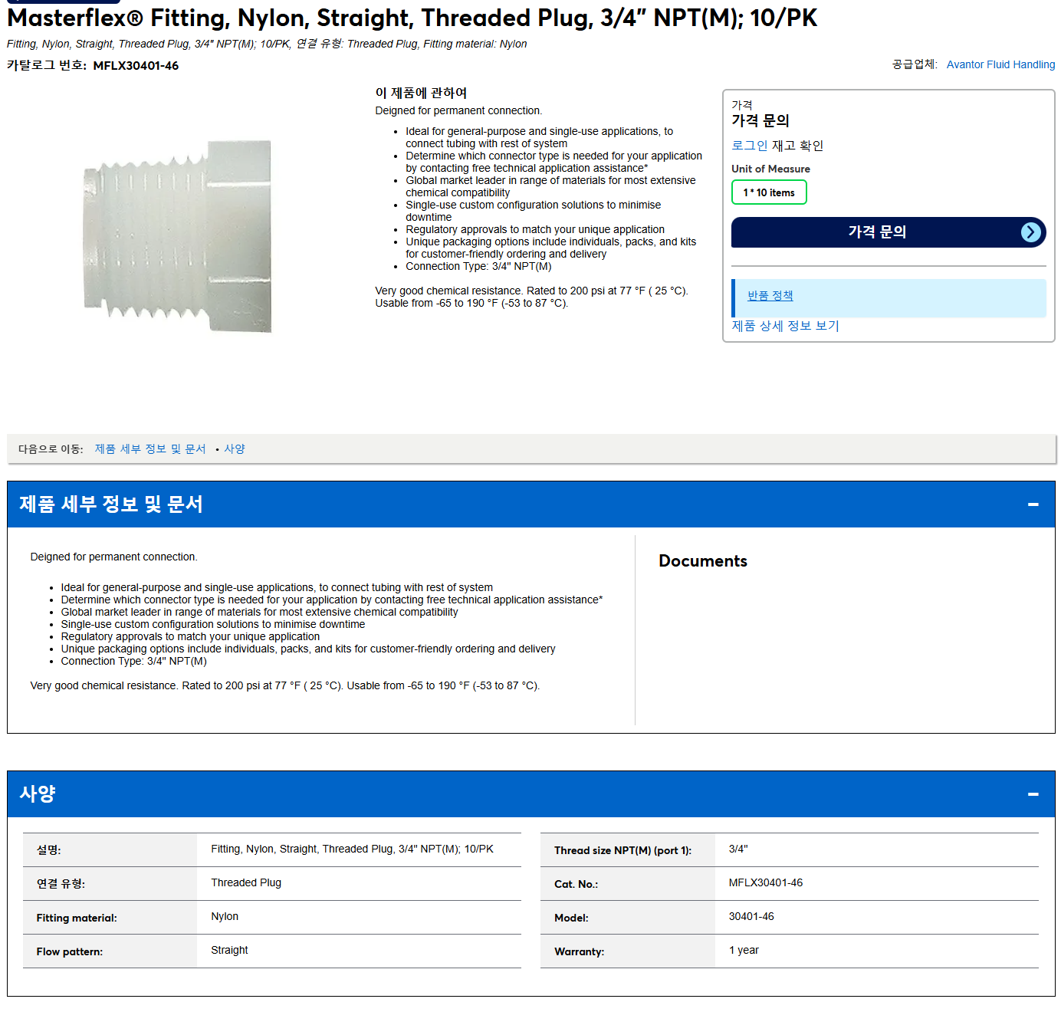Collapse the 제품 세부 정보 및 문서 section

tap(1033, 504)
